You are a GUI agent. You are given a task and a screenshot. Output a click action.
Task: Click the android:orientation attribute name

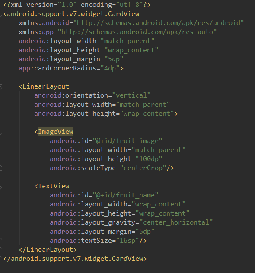tap(71, 95)
